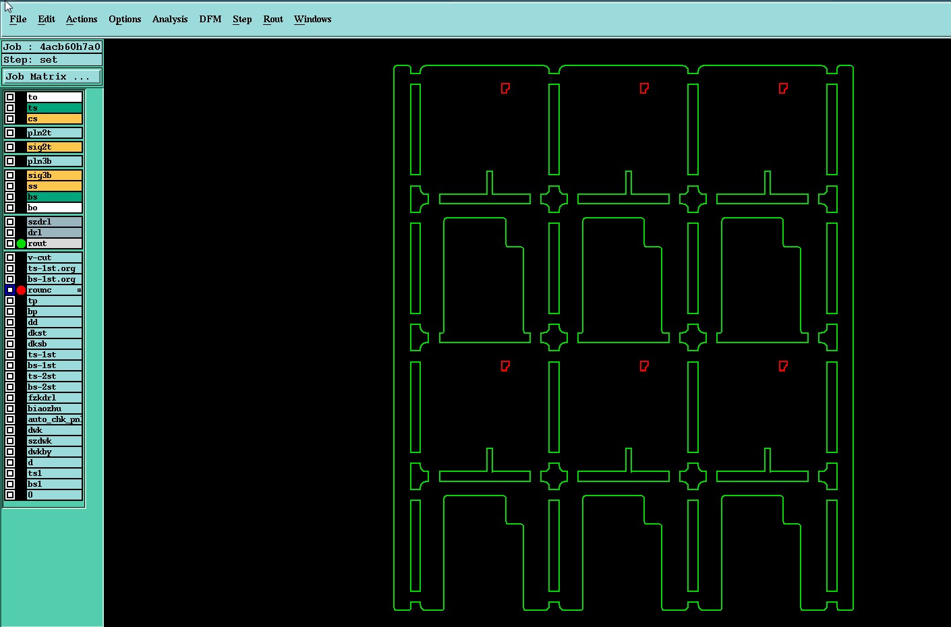Toggle the checkbox for layer ts
The height and width of the screenshot is (627, 951).
point(10,108)
